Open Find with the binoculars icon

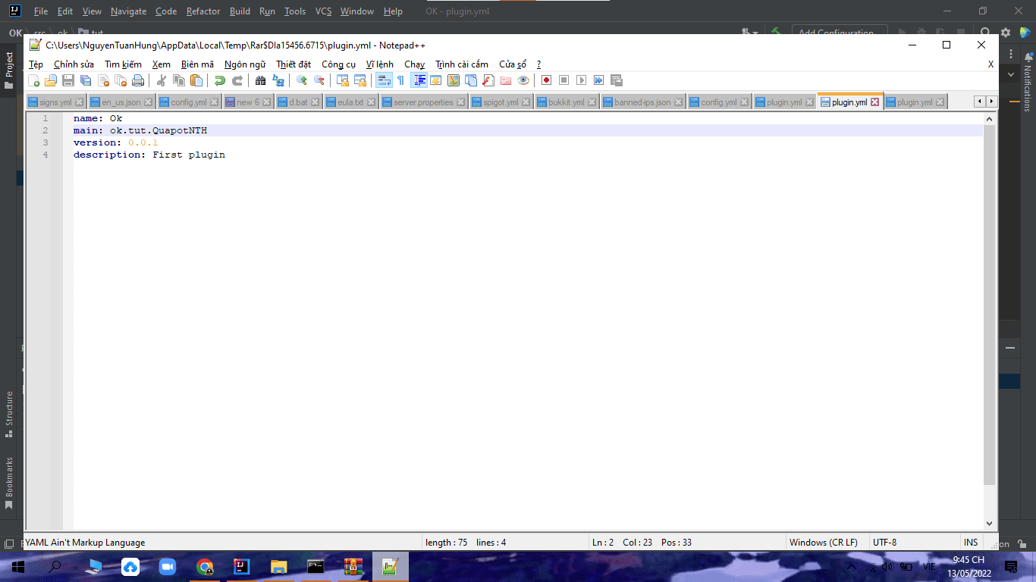260,80
